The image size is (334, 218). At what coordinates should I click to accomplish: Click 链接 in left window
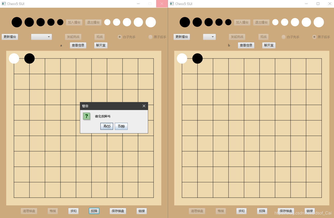(x=142, y=211)
